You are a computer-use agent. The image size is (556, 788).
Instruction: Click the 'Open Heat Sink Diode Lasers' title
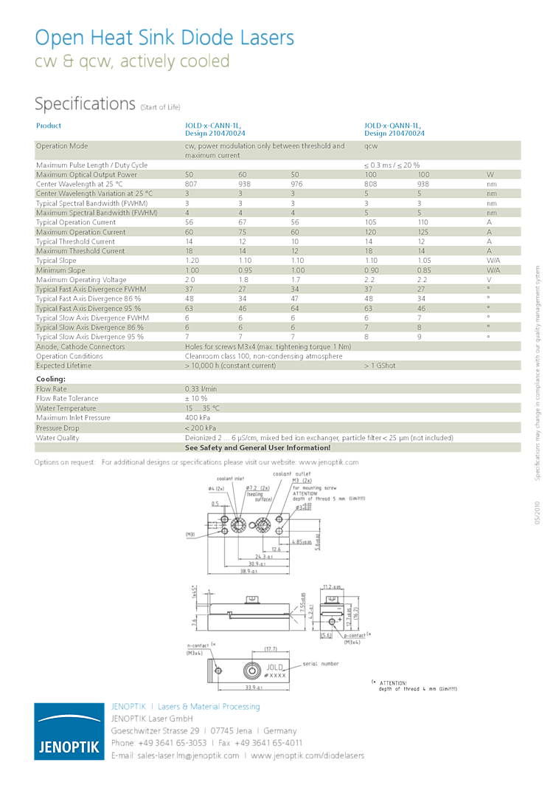(x=164, y=38)
